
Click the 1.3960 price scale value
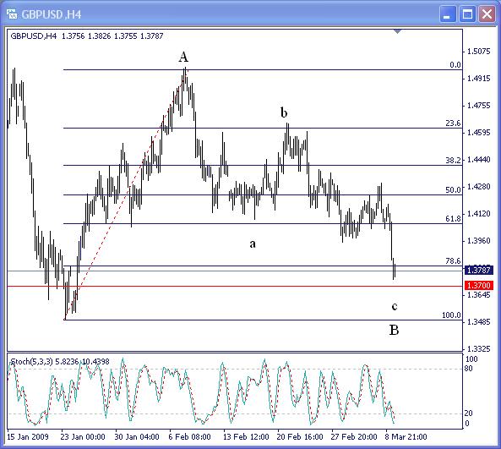pos(479,240)
